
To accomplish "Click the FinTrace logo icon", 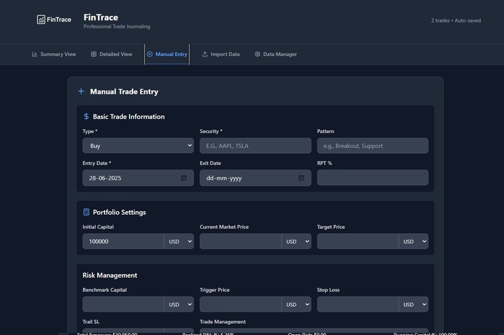I will (x=41, y=19).
